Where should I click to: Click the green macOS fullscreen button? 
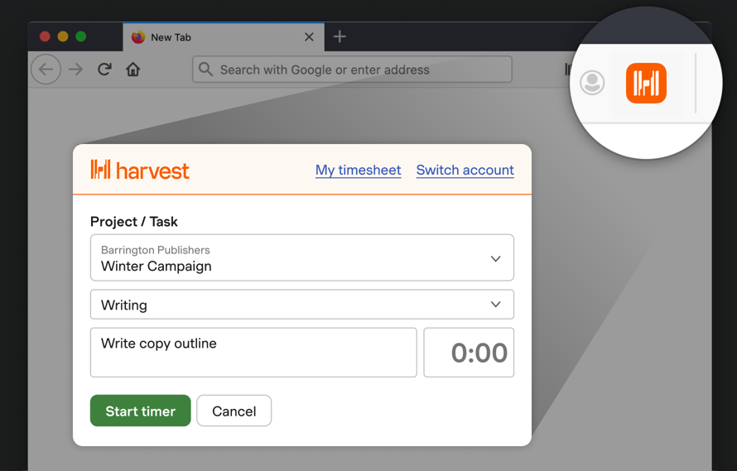tap(81, 36)
